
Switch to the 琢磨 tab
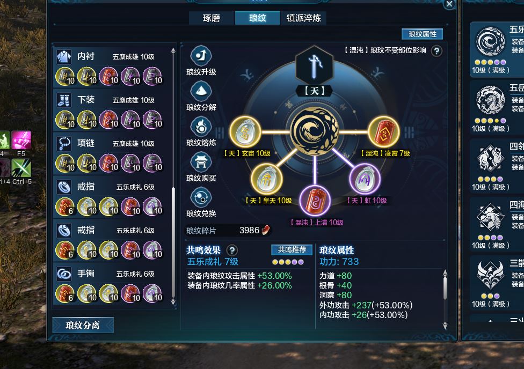[211, 18]
